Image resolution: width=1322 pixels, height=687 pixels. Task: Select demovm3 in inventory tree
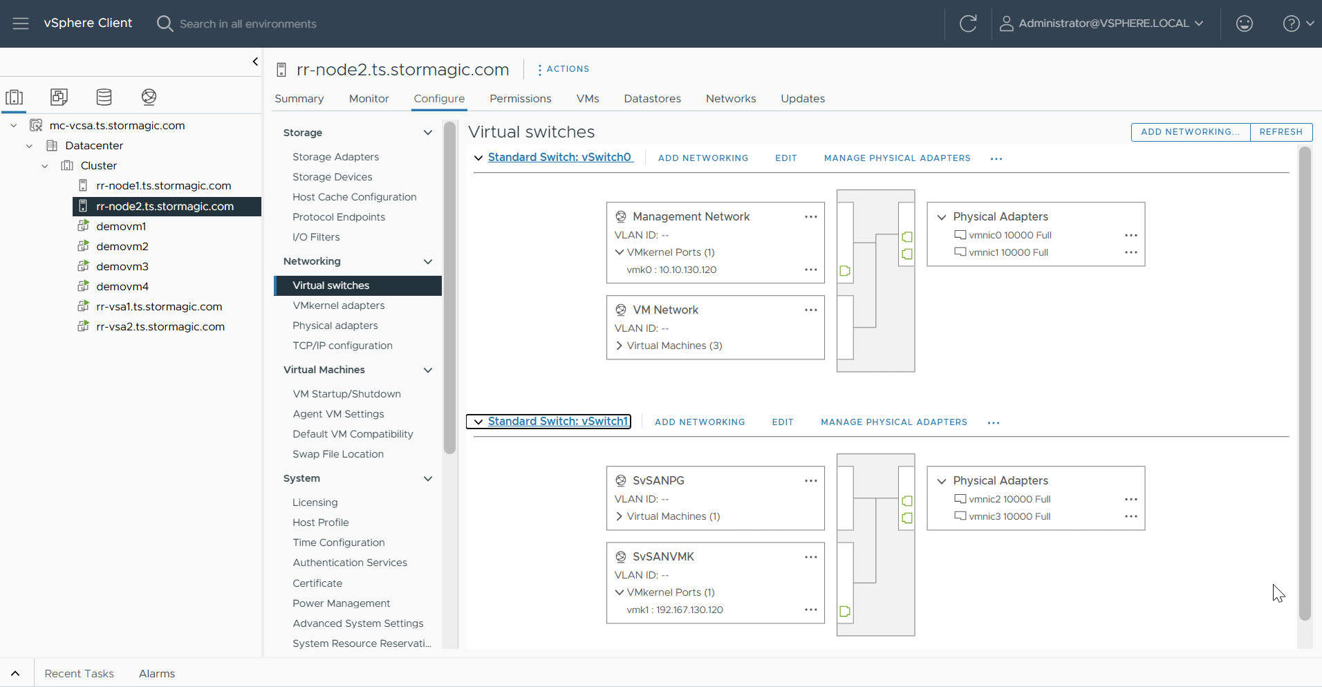pyautogui.click(x=122, y=266)
